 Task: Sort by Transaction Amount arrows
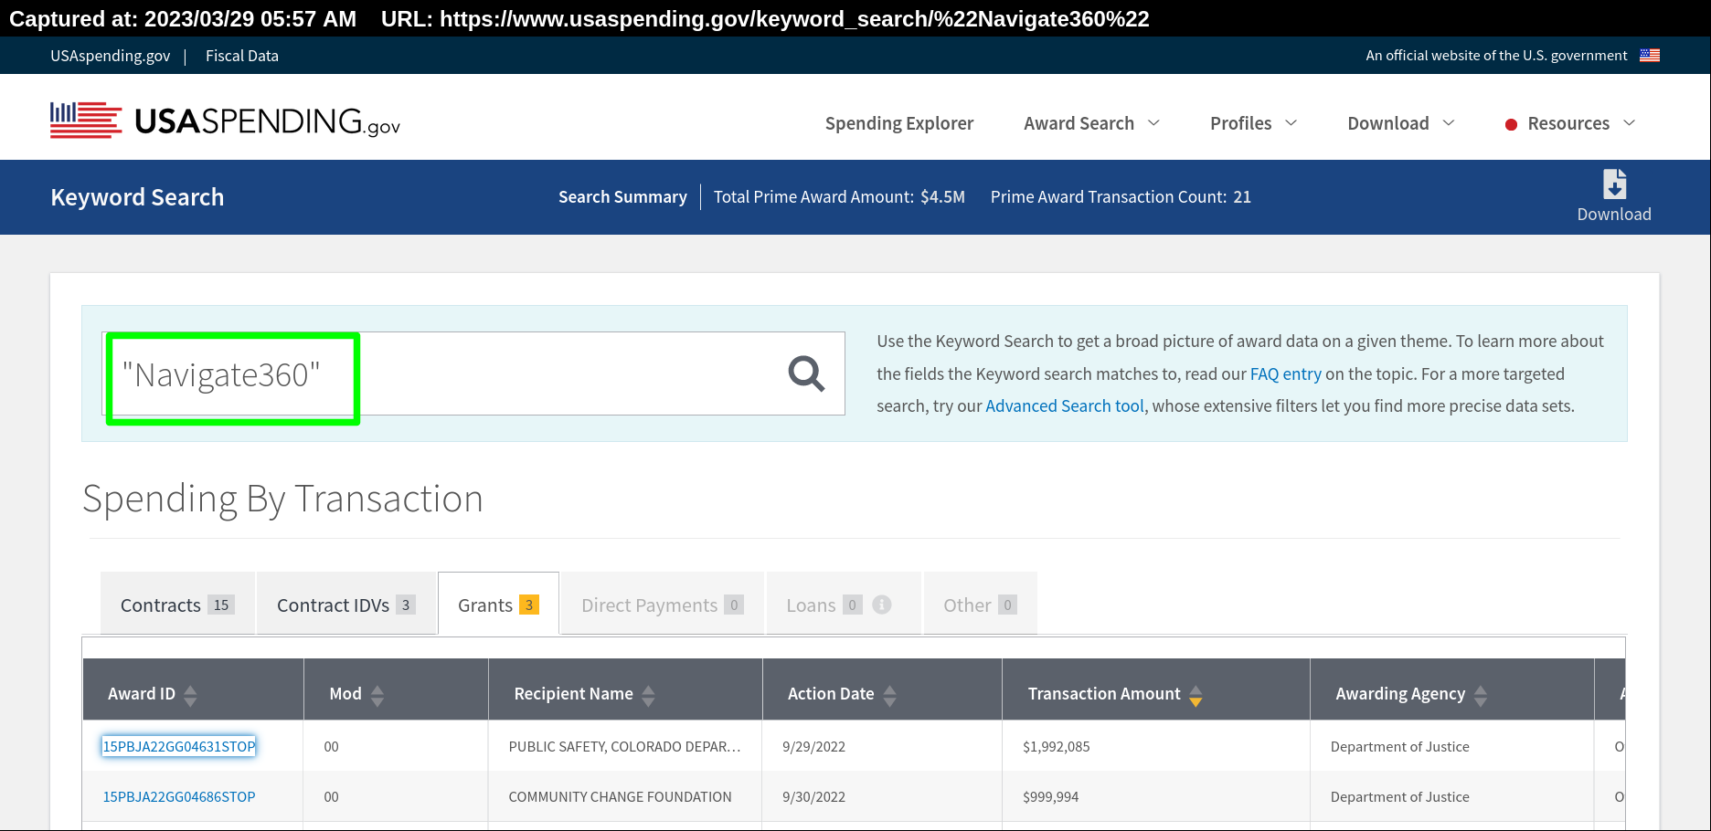[x=1196, y=696]
